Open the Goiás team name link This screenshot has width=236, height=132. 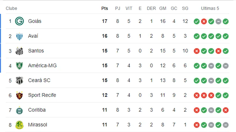click(35, 21)
